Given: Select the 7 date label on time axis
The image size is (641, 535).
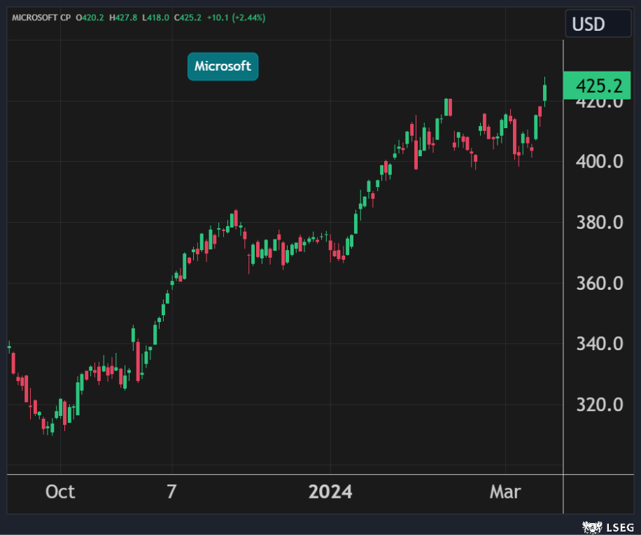Looking at the screenshot, I should pyautogui.click(x=171, y=492).
